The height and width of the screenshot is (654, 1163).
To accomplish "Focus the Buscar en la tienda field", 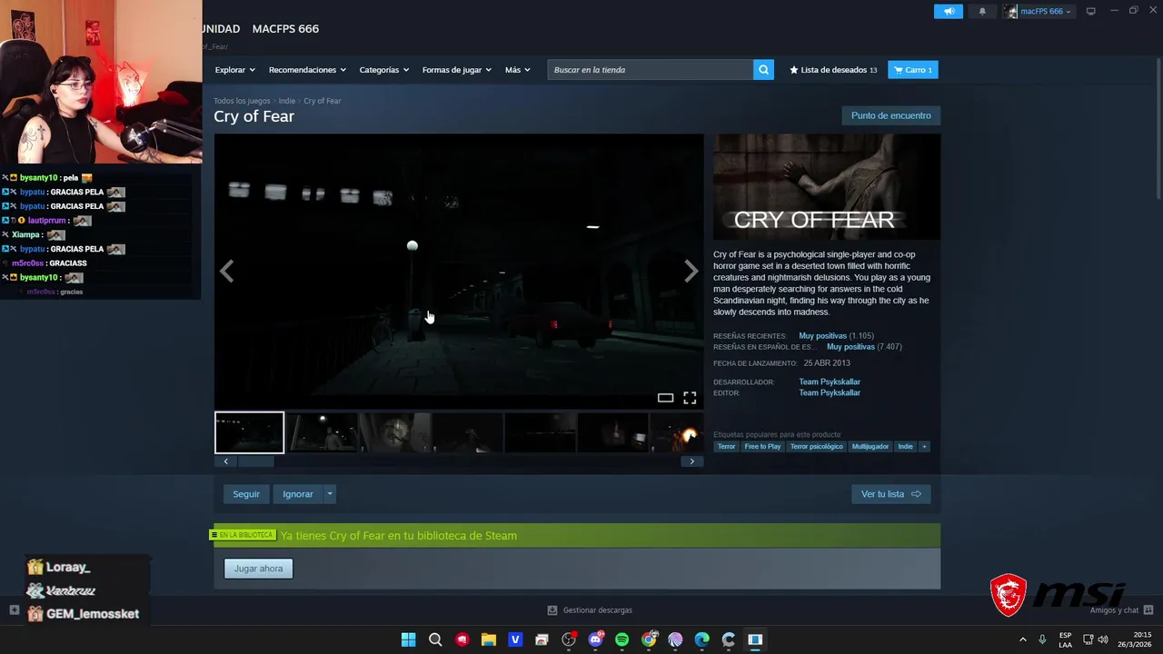I will pos(651,70).
